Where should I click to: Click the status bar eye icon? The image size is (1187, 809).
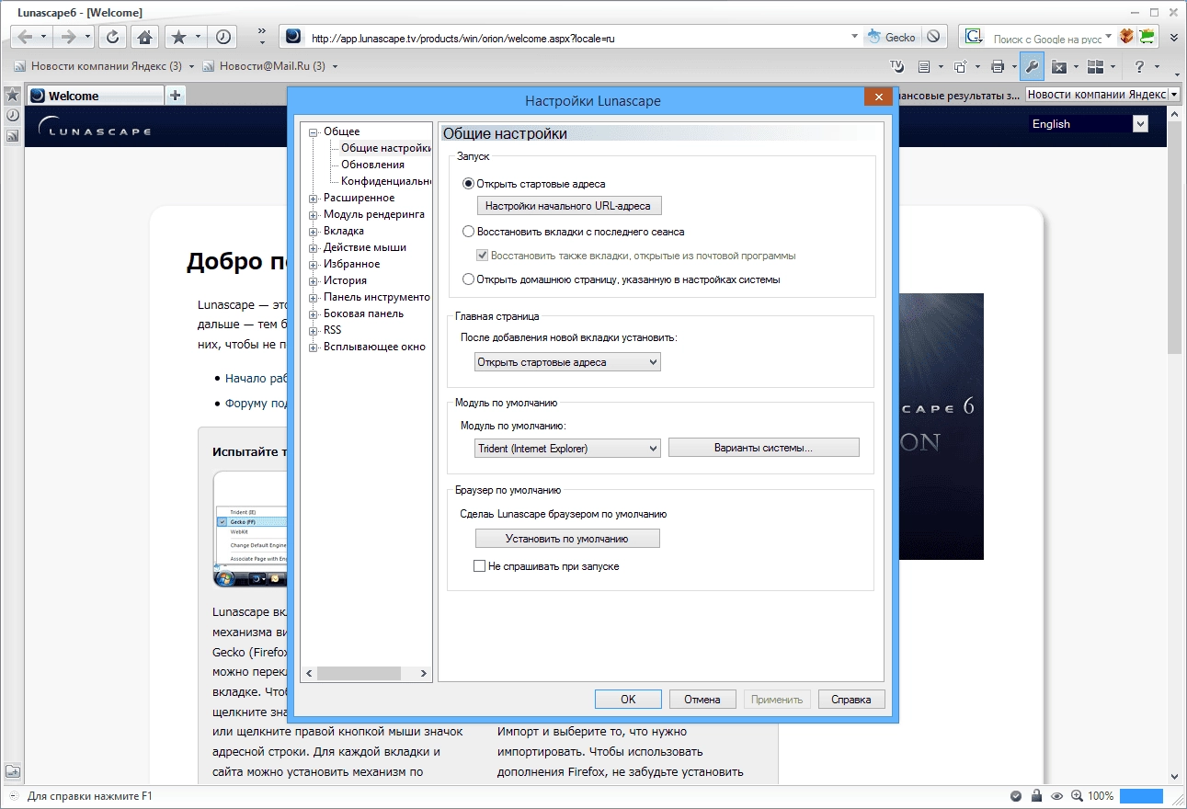click(1057, 796)
